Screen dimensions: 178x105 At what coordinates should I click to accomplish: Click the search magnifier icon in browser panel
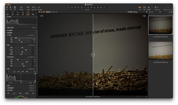pyautogui.click(x=169, y=12)
